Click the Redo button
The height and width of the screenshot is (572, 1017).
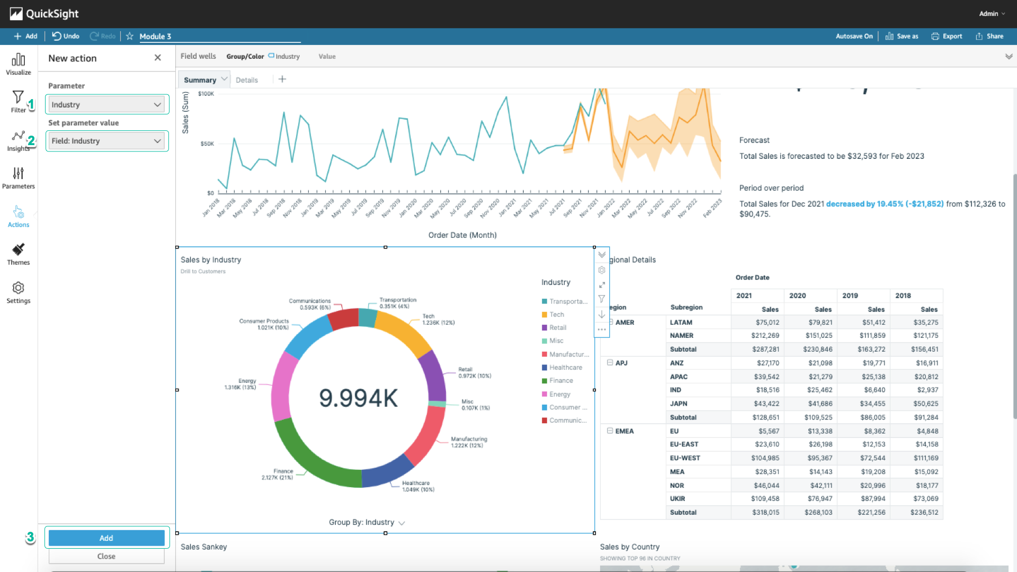[x=103, y=36]
